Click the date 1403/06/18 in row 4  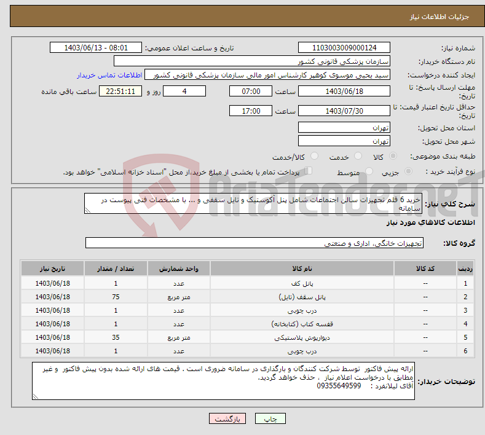pyautogui.click(x=52, y=324)
